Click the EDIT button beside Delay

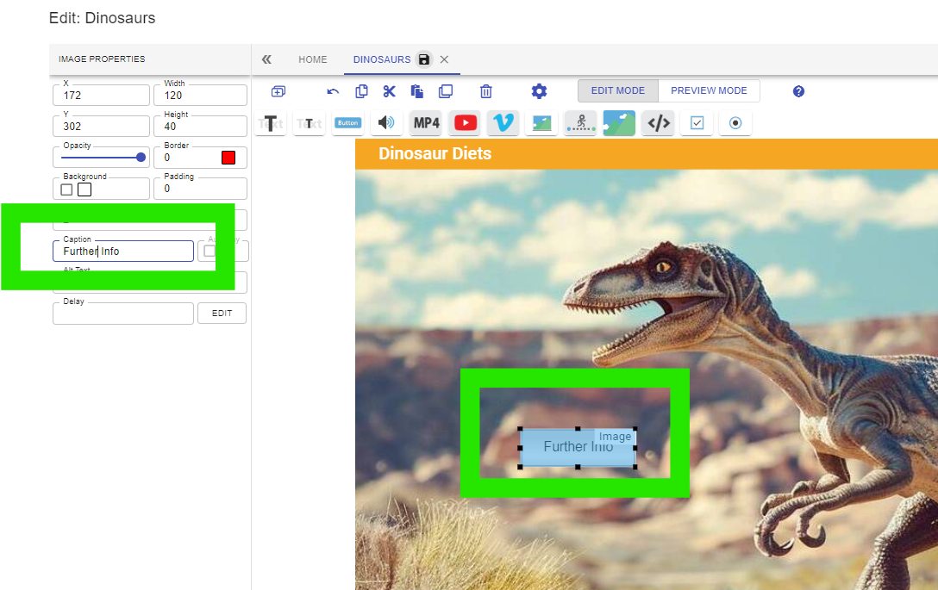(222, 314)
